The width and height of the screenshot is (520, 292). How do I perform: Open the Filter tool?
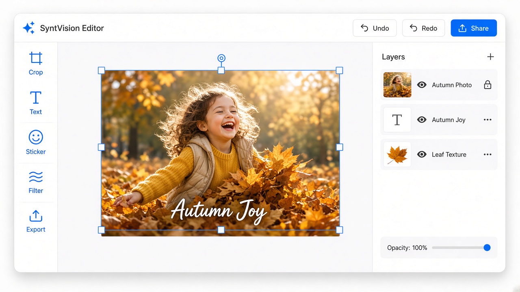click(x=36, y=182)
